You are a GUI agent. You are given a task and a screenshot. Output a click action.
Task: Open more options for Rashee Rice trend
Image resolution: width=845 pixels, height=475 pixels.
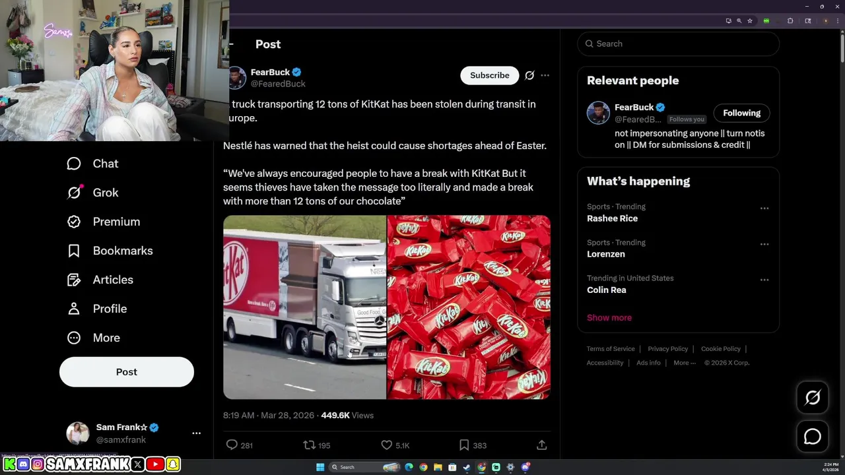(764, 208)
